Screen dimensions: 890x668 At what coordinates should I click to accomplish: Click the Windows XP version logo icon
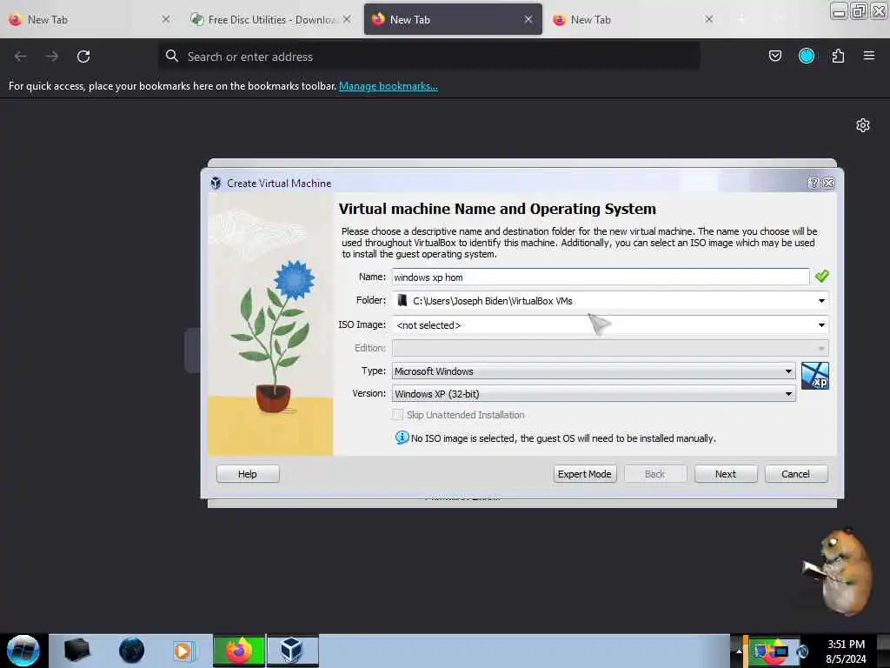814,376
